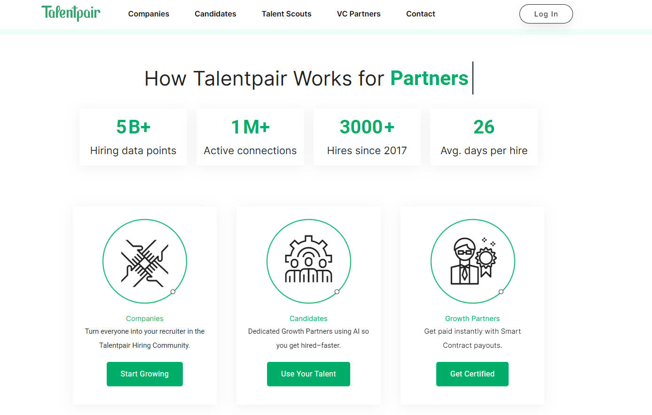Click the certified person Growth Partners icon
This screenshot has width=652, height=415.
(x=472, y=261)
